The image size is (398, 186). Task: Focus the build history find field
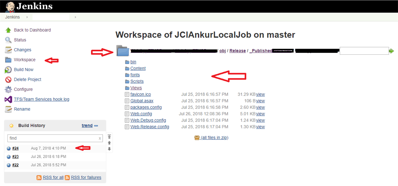[55, 138]
